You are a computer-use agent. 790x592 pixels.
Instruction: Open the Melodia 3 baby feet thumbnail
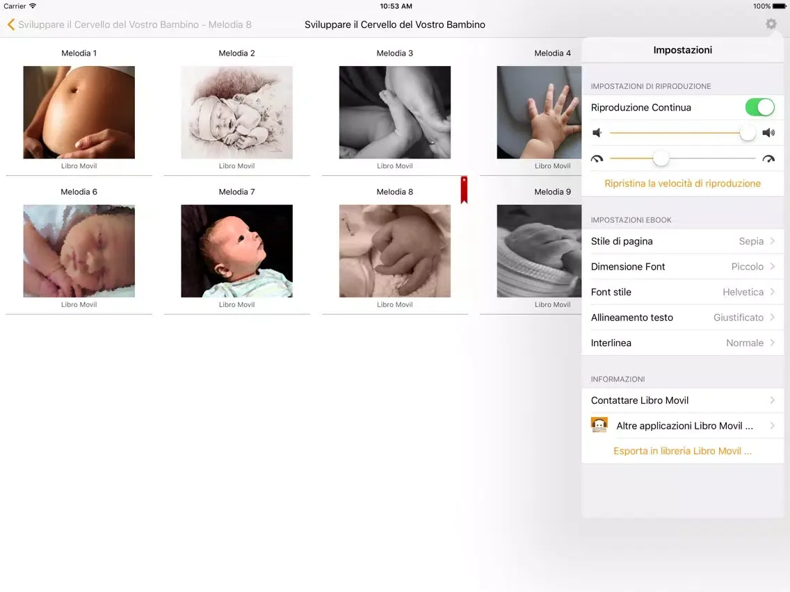coord(395,113)
